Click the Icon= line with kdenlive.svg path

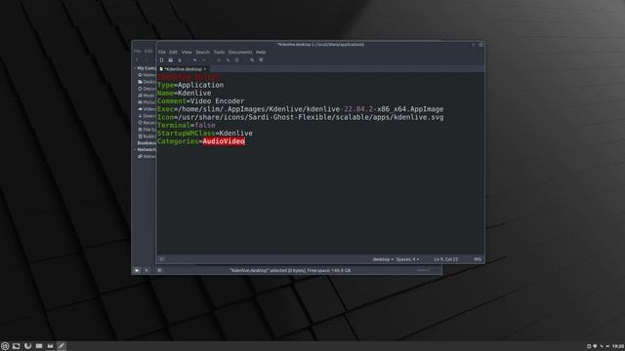tap(300, 117)
